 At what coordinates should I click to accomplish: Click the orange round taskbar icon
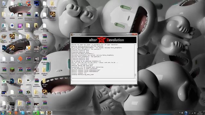[x=16, y=113]
